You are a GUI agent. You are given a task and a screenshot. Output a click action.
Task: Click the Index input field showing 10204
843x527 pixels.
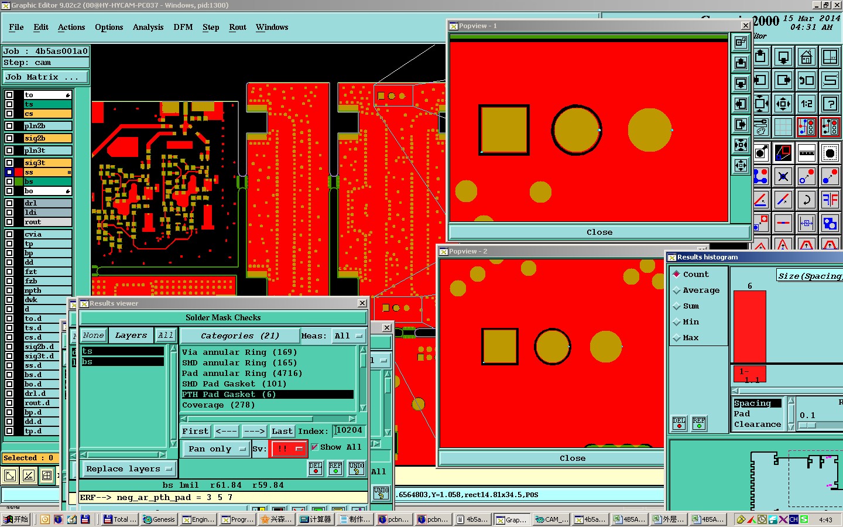(x=349, y=430)
